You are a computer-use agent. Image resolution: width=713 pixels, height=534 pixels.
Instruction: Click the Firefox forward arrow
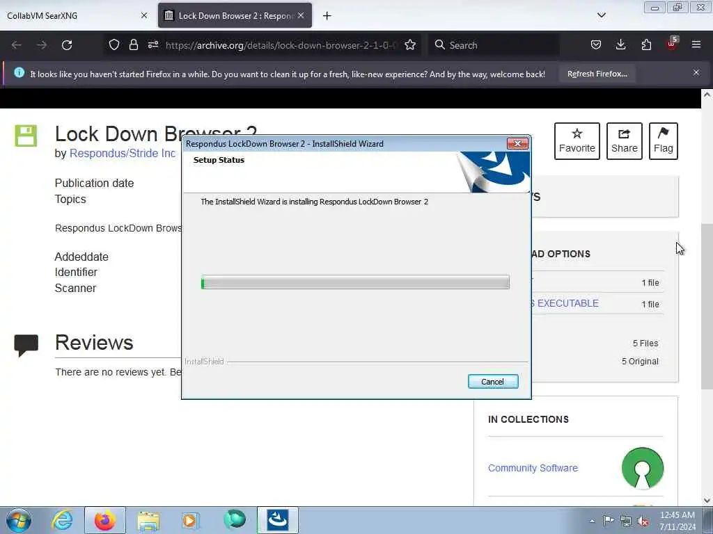(x=42, y=45)
